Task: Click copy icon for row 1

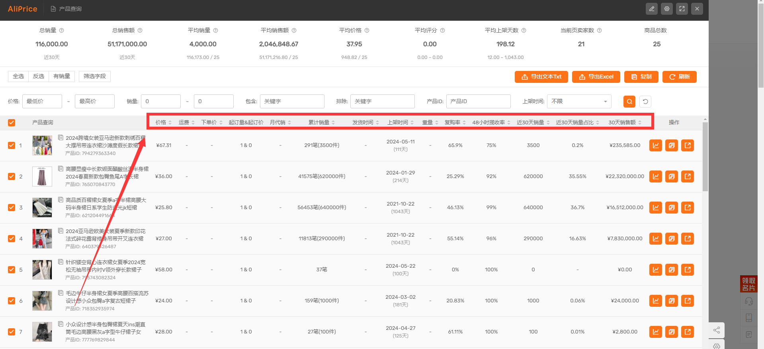Action: [x=672, y=145]
